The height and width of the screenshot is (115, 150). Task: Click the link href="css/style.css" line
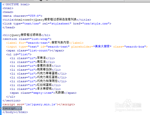[57, 24]
